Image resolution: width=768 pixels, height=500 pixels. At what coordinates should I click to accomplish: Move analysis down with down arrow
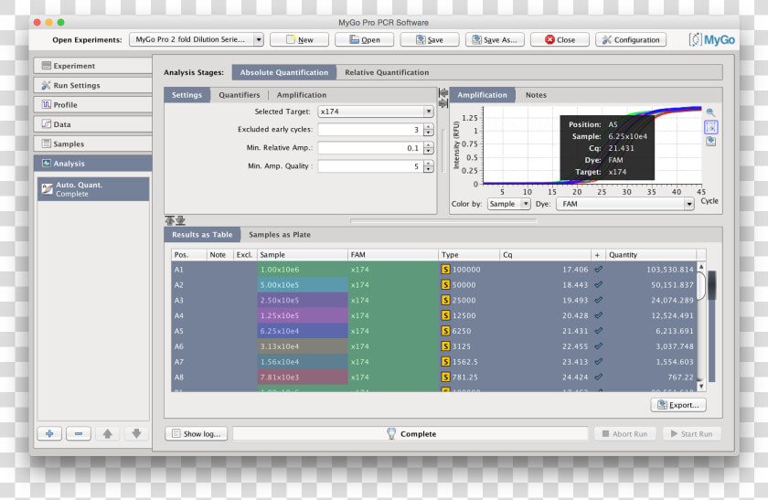point(136,433)
